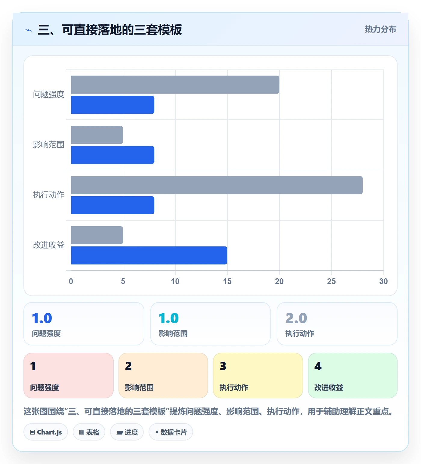This screenshot has height=464, width=421.
Task: Click the x-axis tick label 20
Action: (x=279, y=281)
